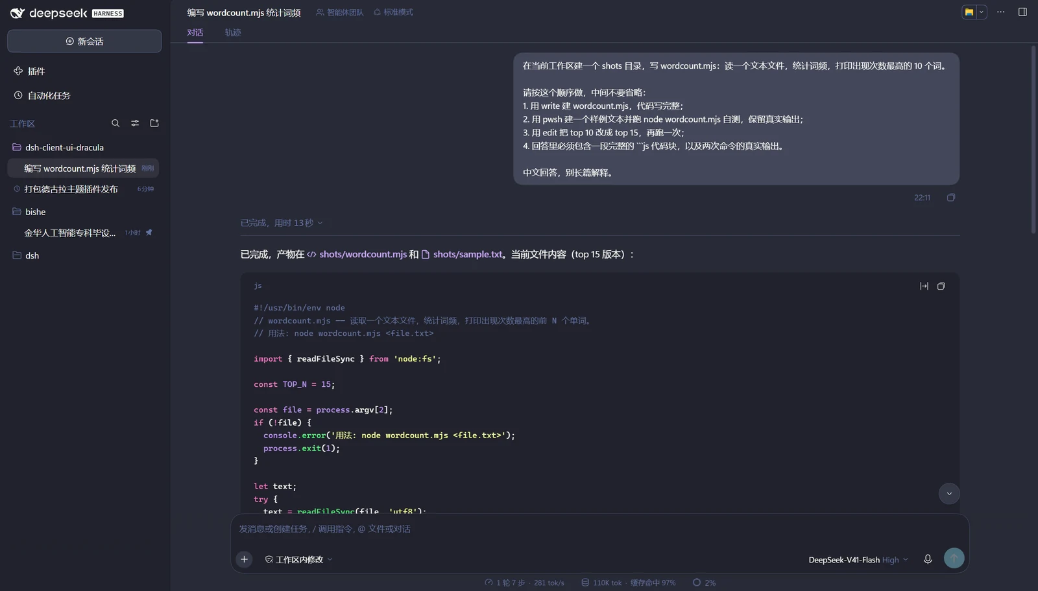1038x591 pixels.
Task: Click the 6分钟 timestamp on 打包德古拉 session
Action: click(145, 189)
